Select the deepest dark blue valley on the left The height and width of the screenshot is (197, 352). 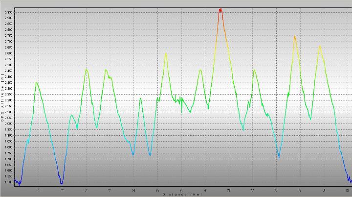pos(62,183)
